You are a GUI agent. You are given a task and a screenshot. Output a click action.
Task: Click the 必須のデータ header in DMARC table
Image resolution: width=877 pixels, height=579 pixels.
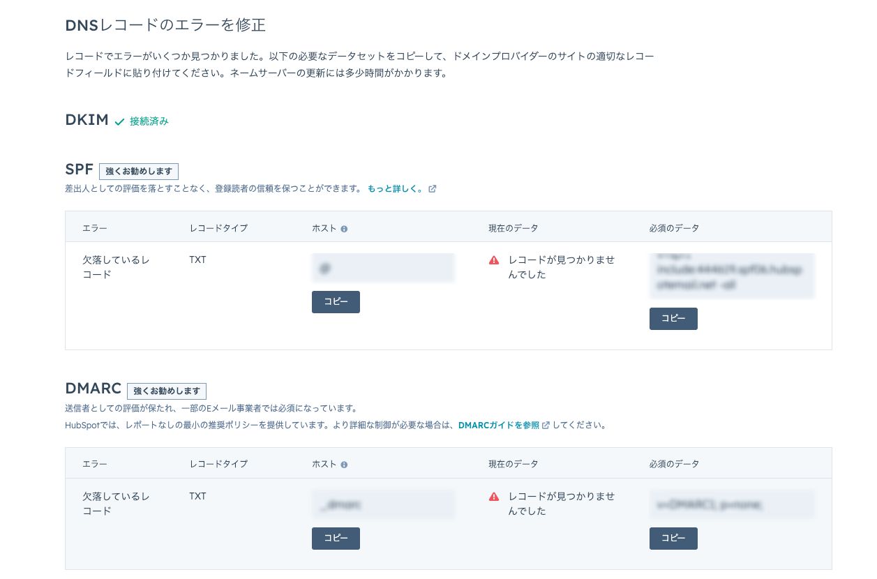[674, 464]
